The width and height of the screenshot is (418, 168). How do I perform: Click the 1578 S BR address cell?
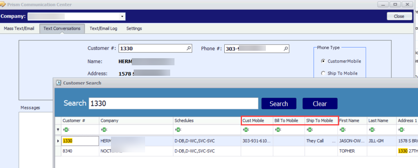click(407, 141)
